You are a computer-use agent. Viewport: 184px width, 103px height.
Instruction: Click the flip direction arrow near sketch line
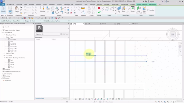[x=153, y=62]
